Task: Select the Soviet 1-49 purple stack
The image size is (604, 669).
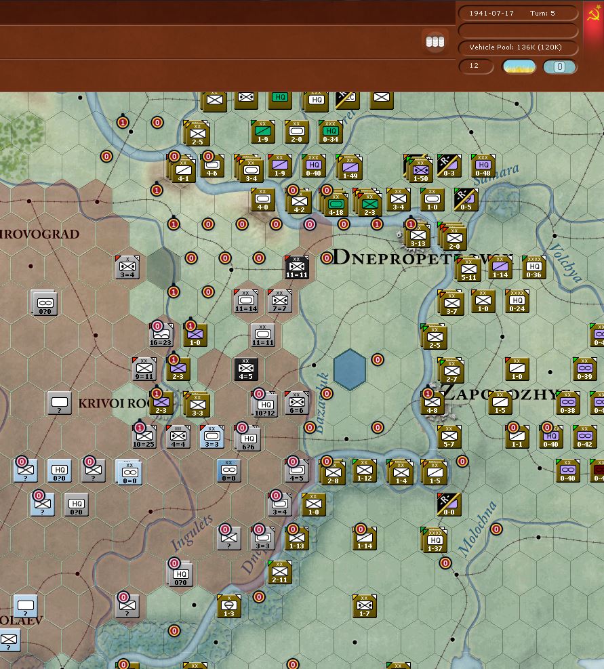Action: coord(349,167)
